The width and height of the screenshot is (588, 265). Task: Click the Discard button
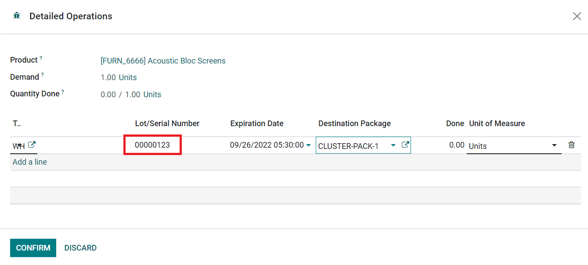pos(80,248)
